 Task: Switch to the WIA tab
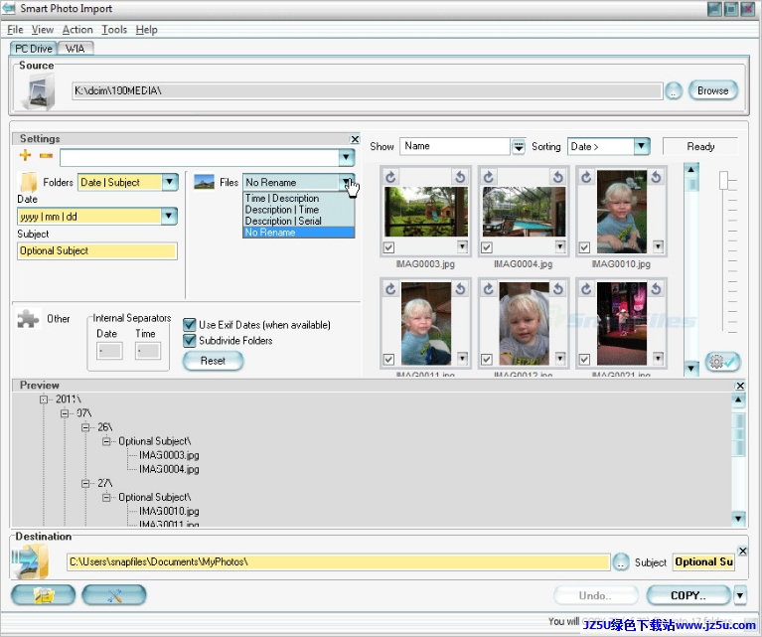[x=76, y=49]
